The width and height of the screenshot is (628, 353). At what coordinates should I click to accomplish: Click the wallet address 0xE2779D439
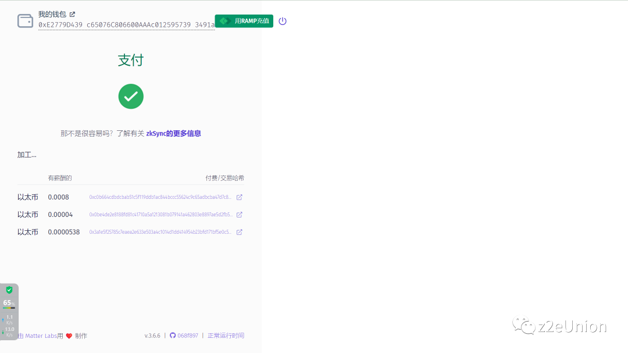point(126,25)
